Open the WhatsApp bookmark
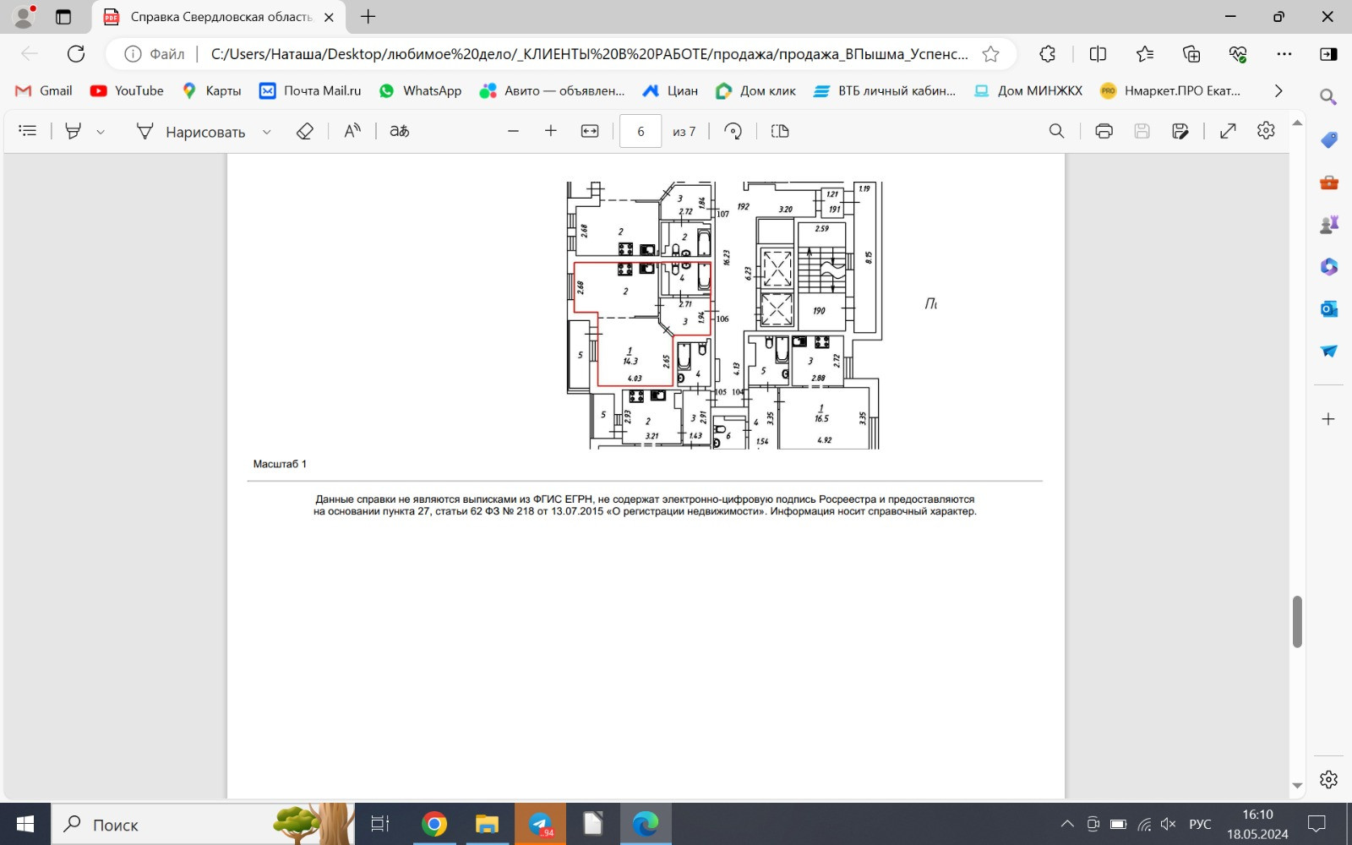Screen dimensions: 1352x845 tap(420, 90)
